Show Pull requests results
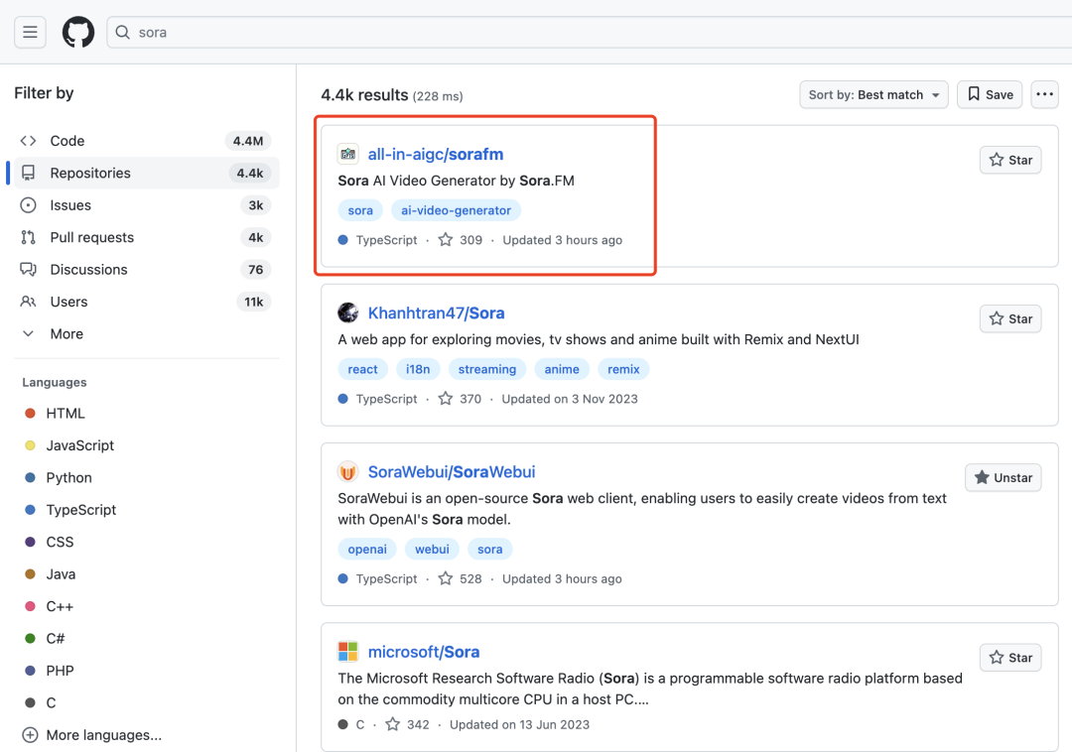The width and height of the screenshot is (1072, 752). pyautogui.click(x=146, y=237)
